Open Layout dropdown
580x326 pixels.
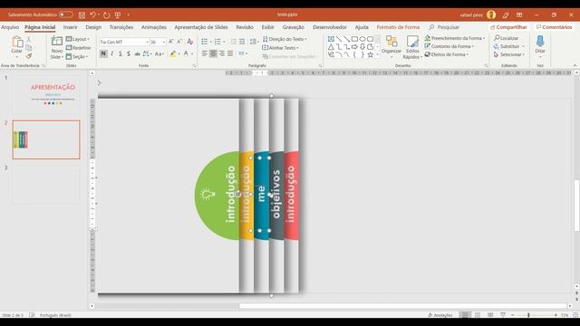[78, 39]
